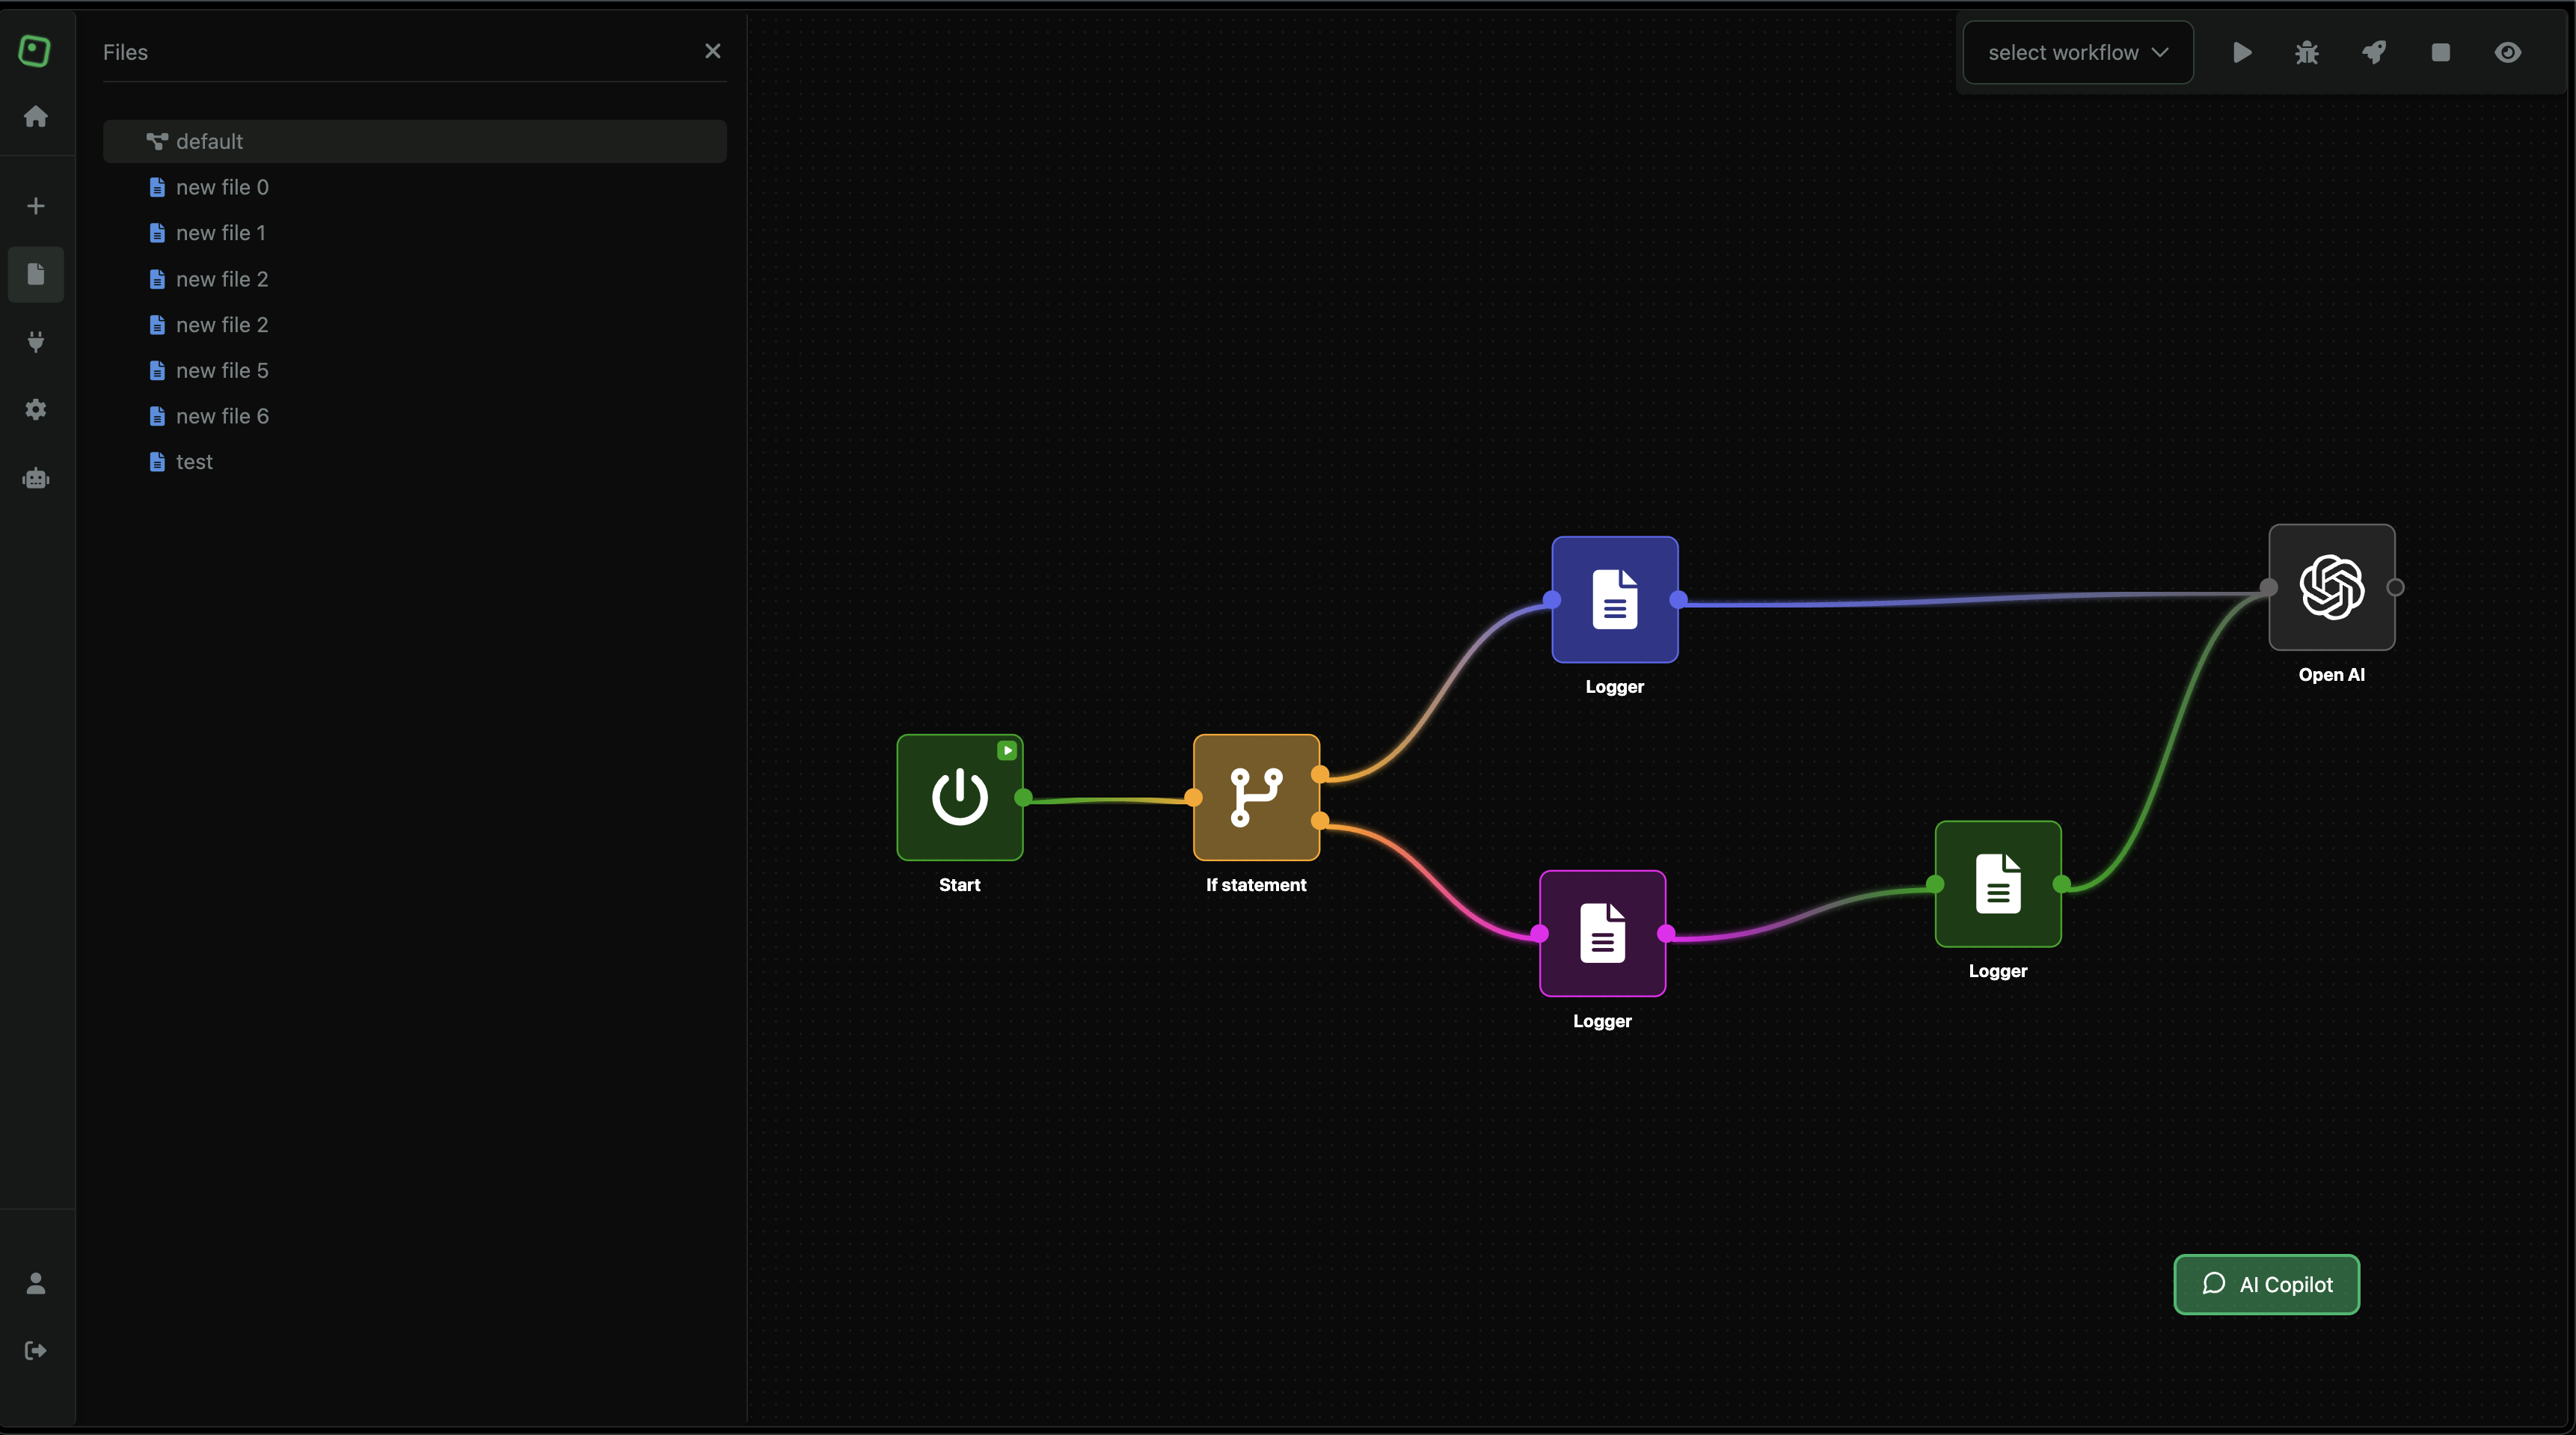Select the Open AI node
This screenshot has width=2576, height=1435.
pos(2332,587)
